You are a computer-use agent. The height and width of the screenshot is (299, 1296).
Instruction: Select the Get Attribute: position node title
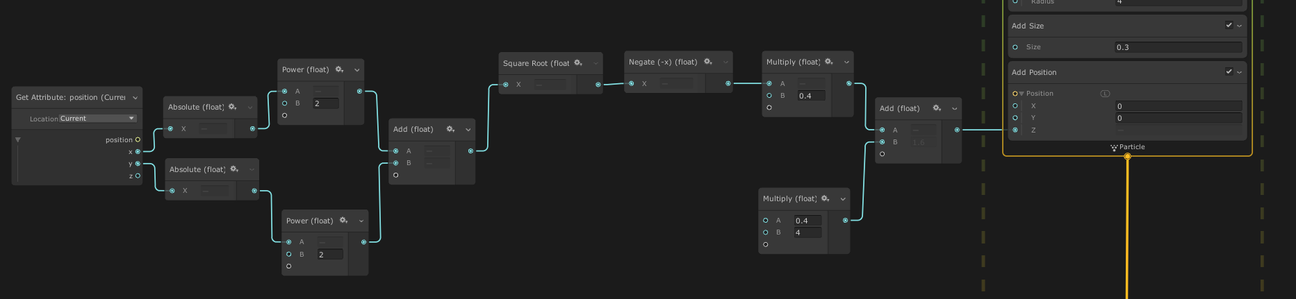[71, 98]
